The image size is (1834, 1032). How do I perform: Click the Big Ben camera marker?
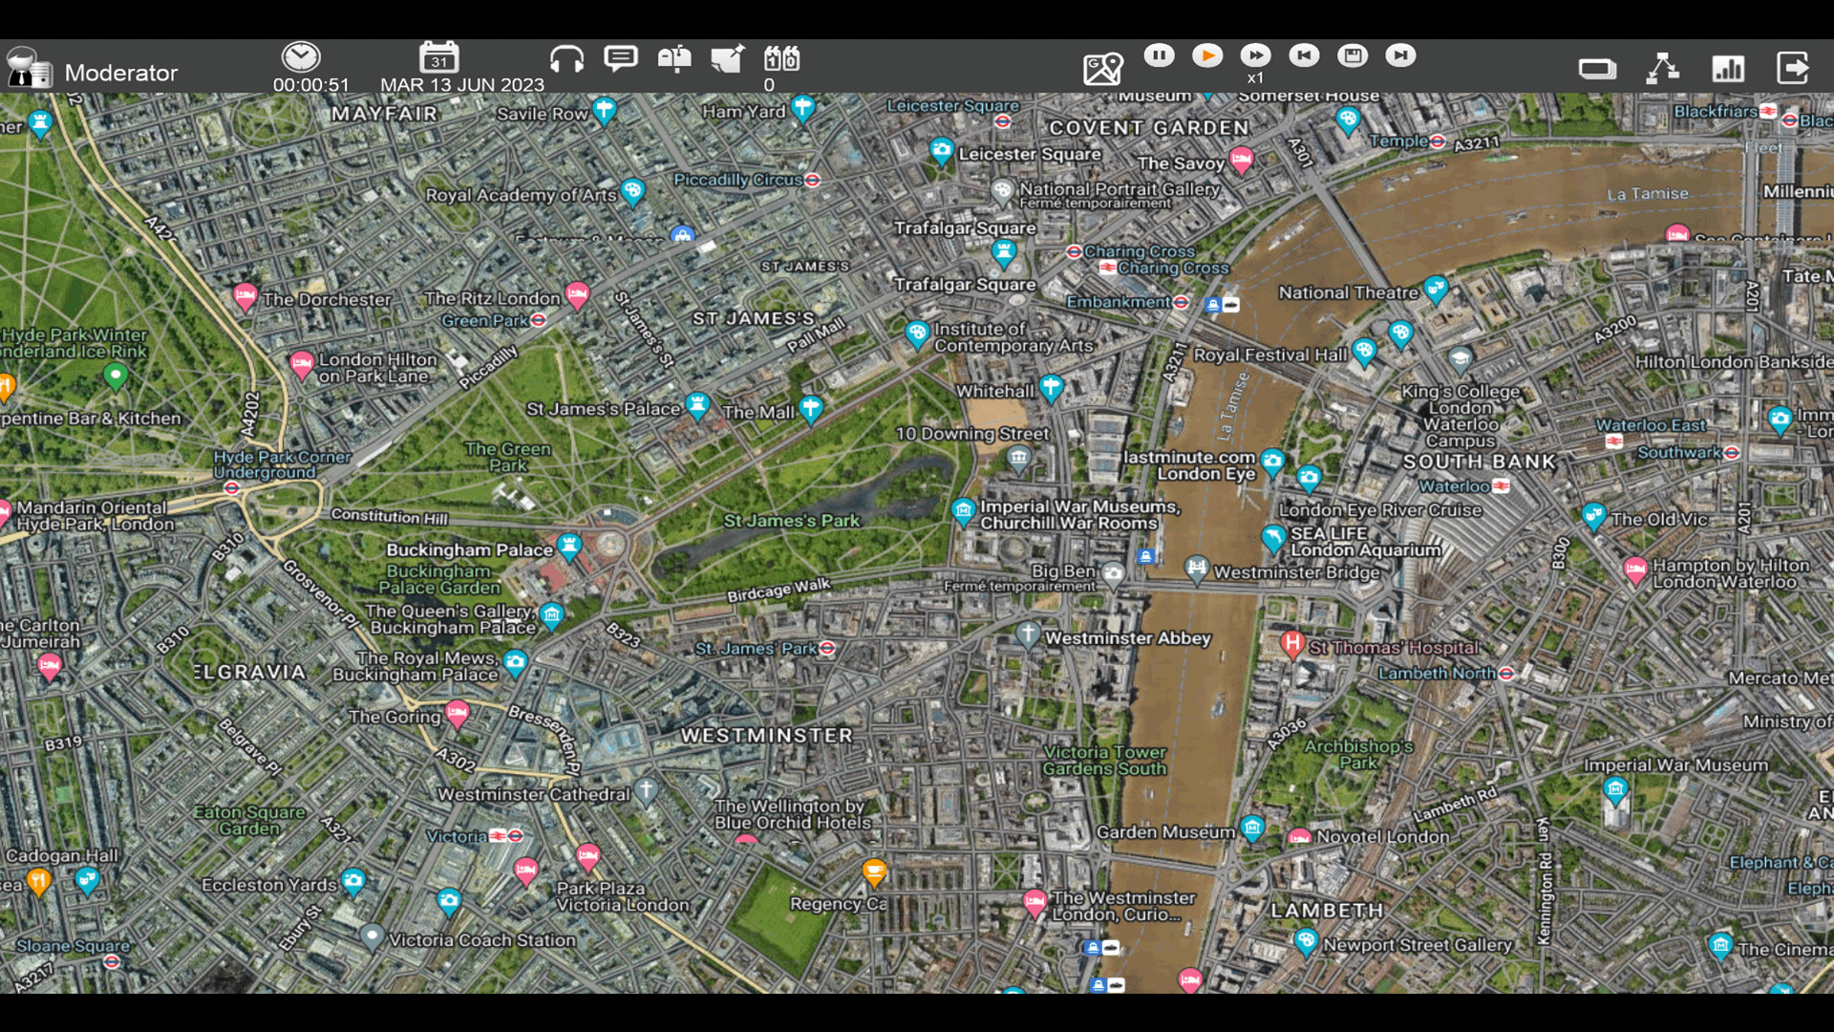click(x=1113, y=575)
